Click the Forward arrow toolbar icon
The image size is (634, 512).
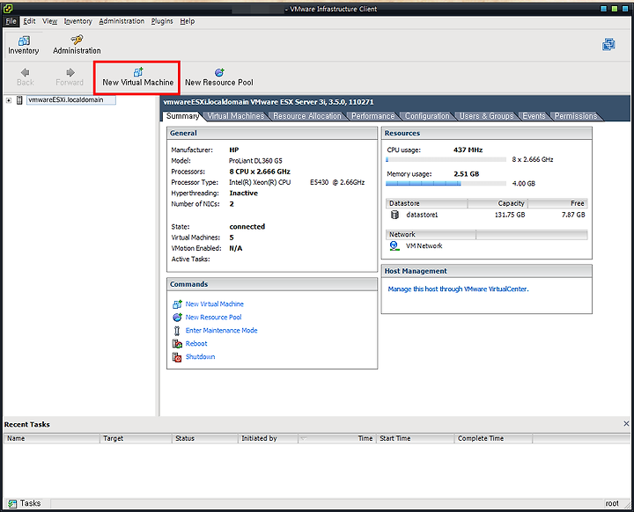click(70, 72)
